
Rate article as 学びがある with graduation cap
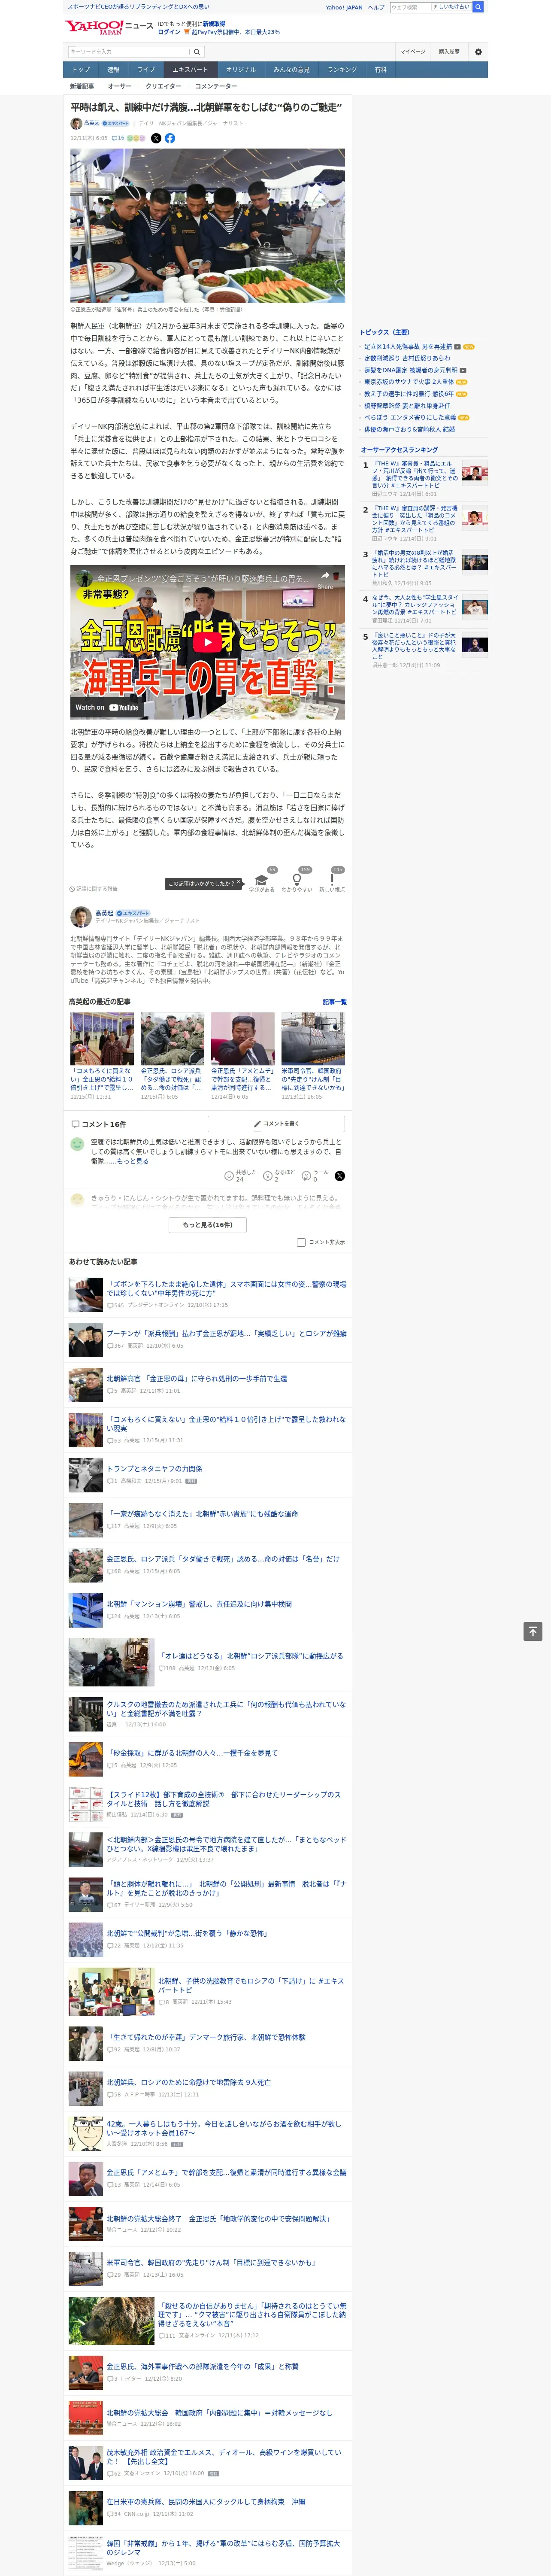(x=262, y=881)
